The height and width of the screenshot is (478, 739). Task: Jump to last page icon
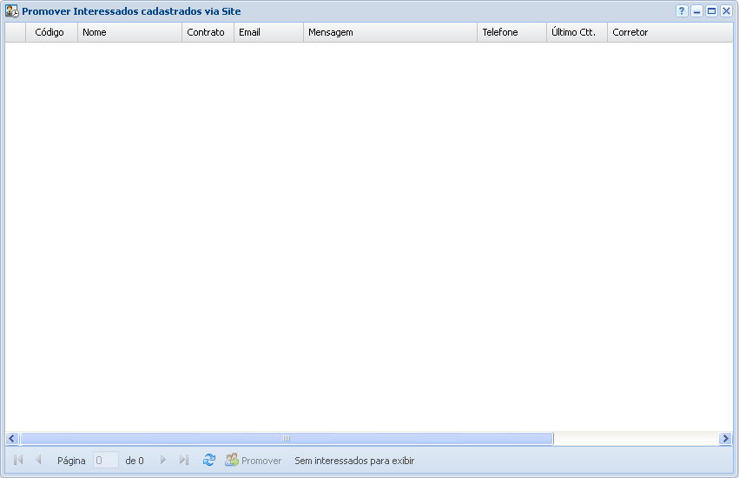183,460
